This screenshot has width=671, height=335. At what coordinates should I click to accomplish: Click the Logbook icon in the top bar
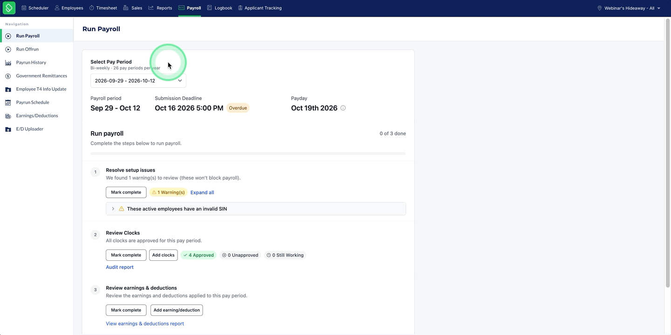209,8
